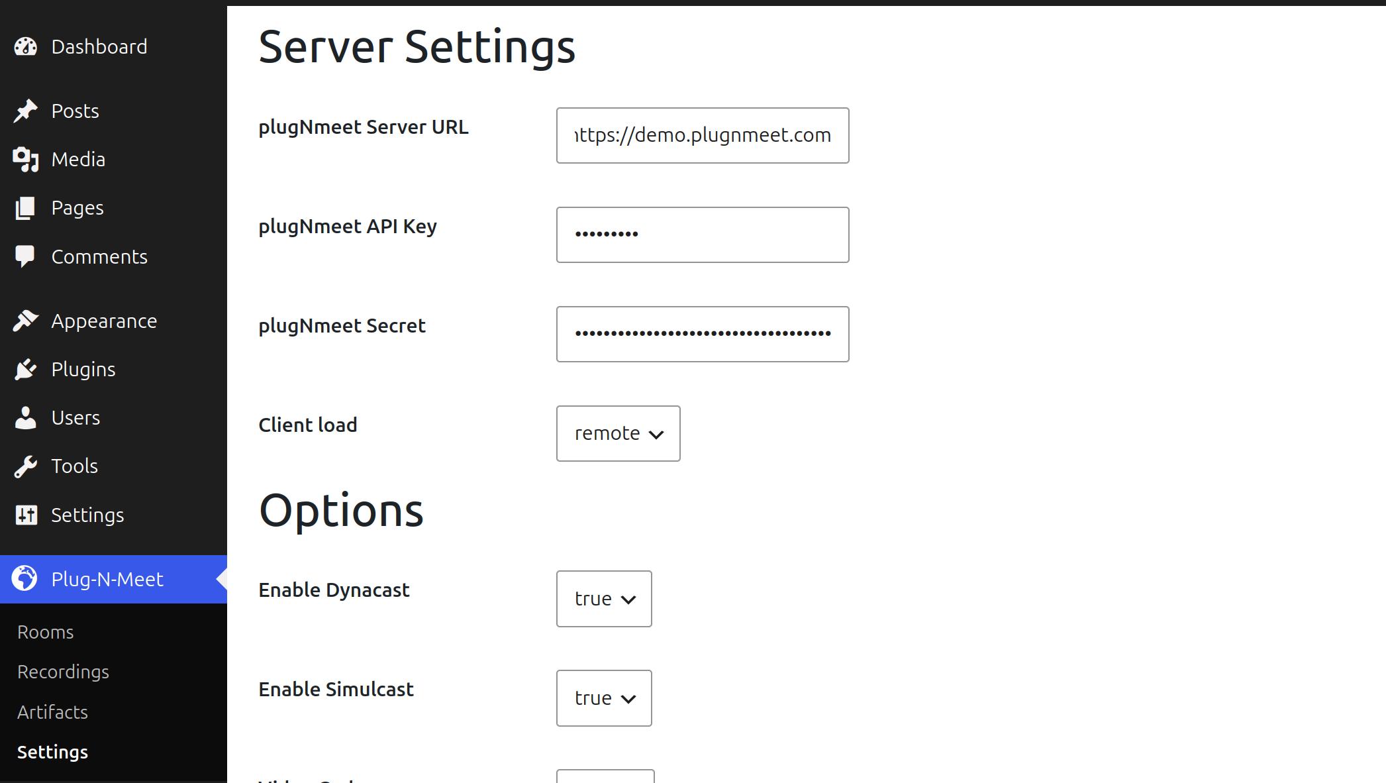Click the Enable Simulcast label
1386x783 pixels.
pos(336,689)
